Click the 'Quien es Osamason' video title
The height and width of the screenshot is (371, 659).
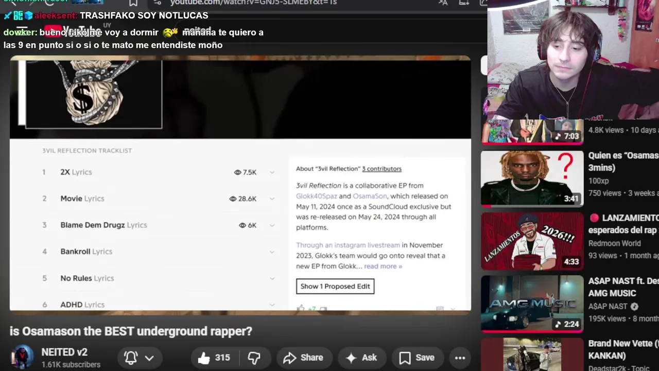pyautogui.click(x=623, y=161)
